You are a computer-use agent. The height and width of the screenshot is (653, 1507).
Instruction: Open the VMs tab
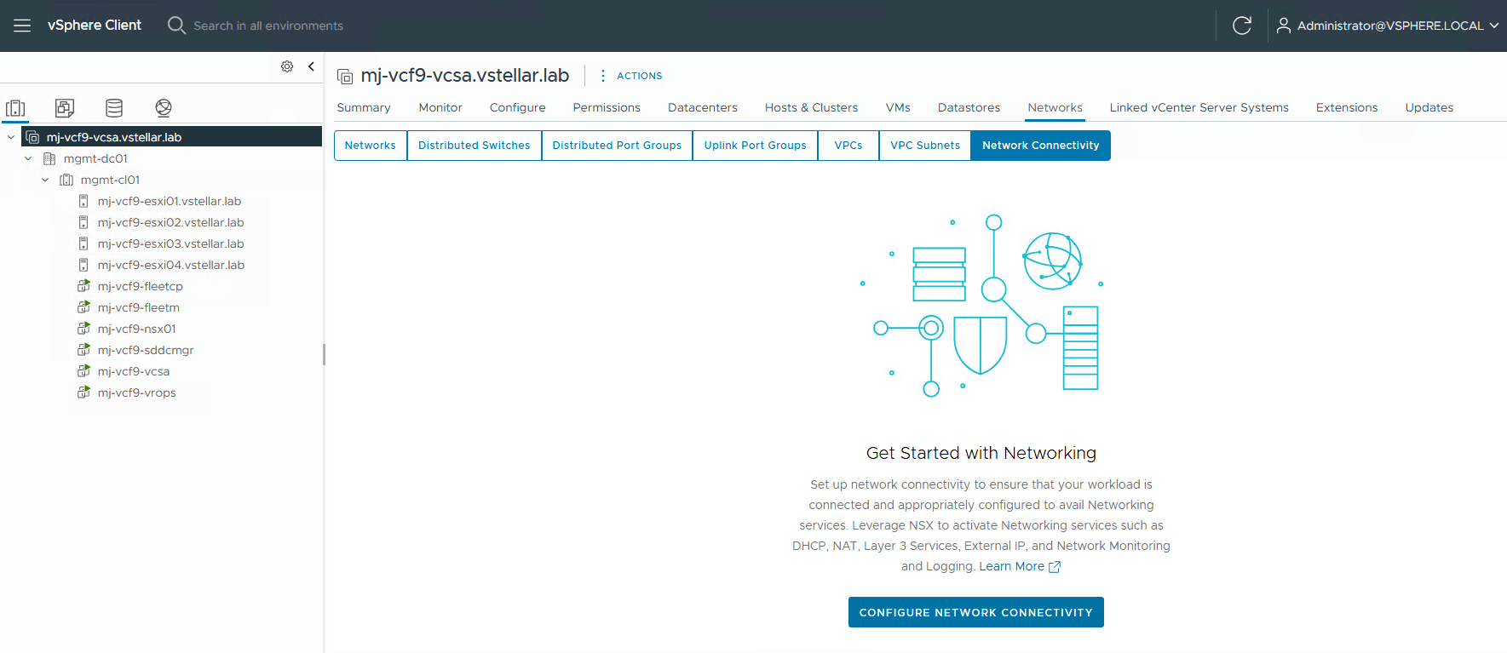click(x=898, y=107)
